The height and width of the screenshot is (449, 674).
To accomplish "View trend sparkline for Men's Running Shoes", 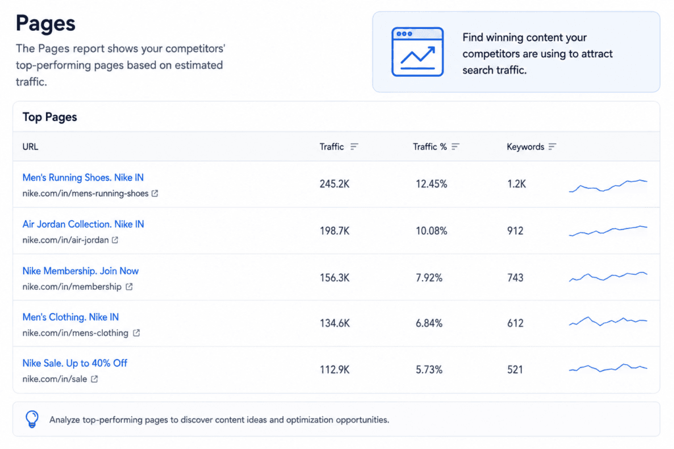I will tap(608, 185).
